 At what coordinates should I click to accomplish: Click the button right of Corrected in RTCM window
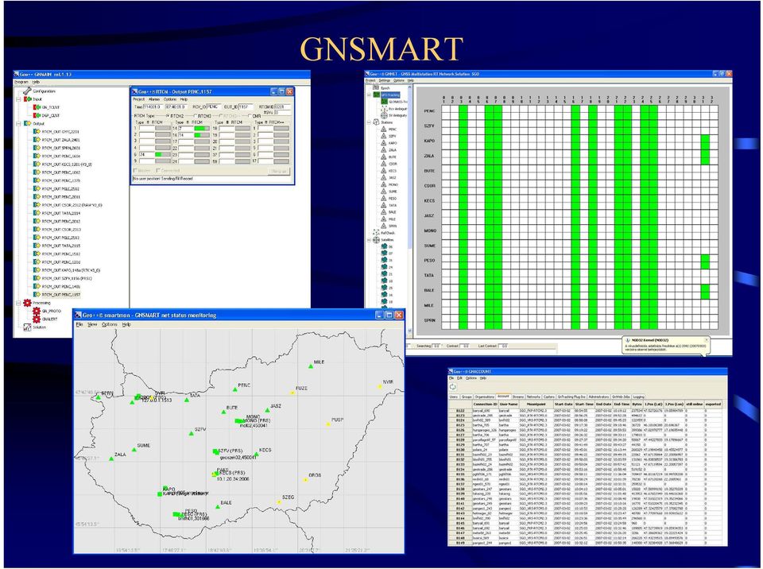(279, 172)
